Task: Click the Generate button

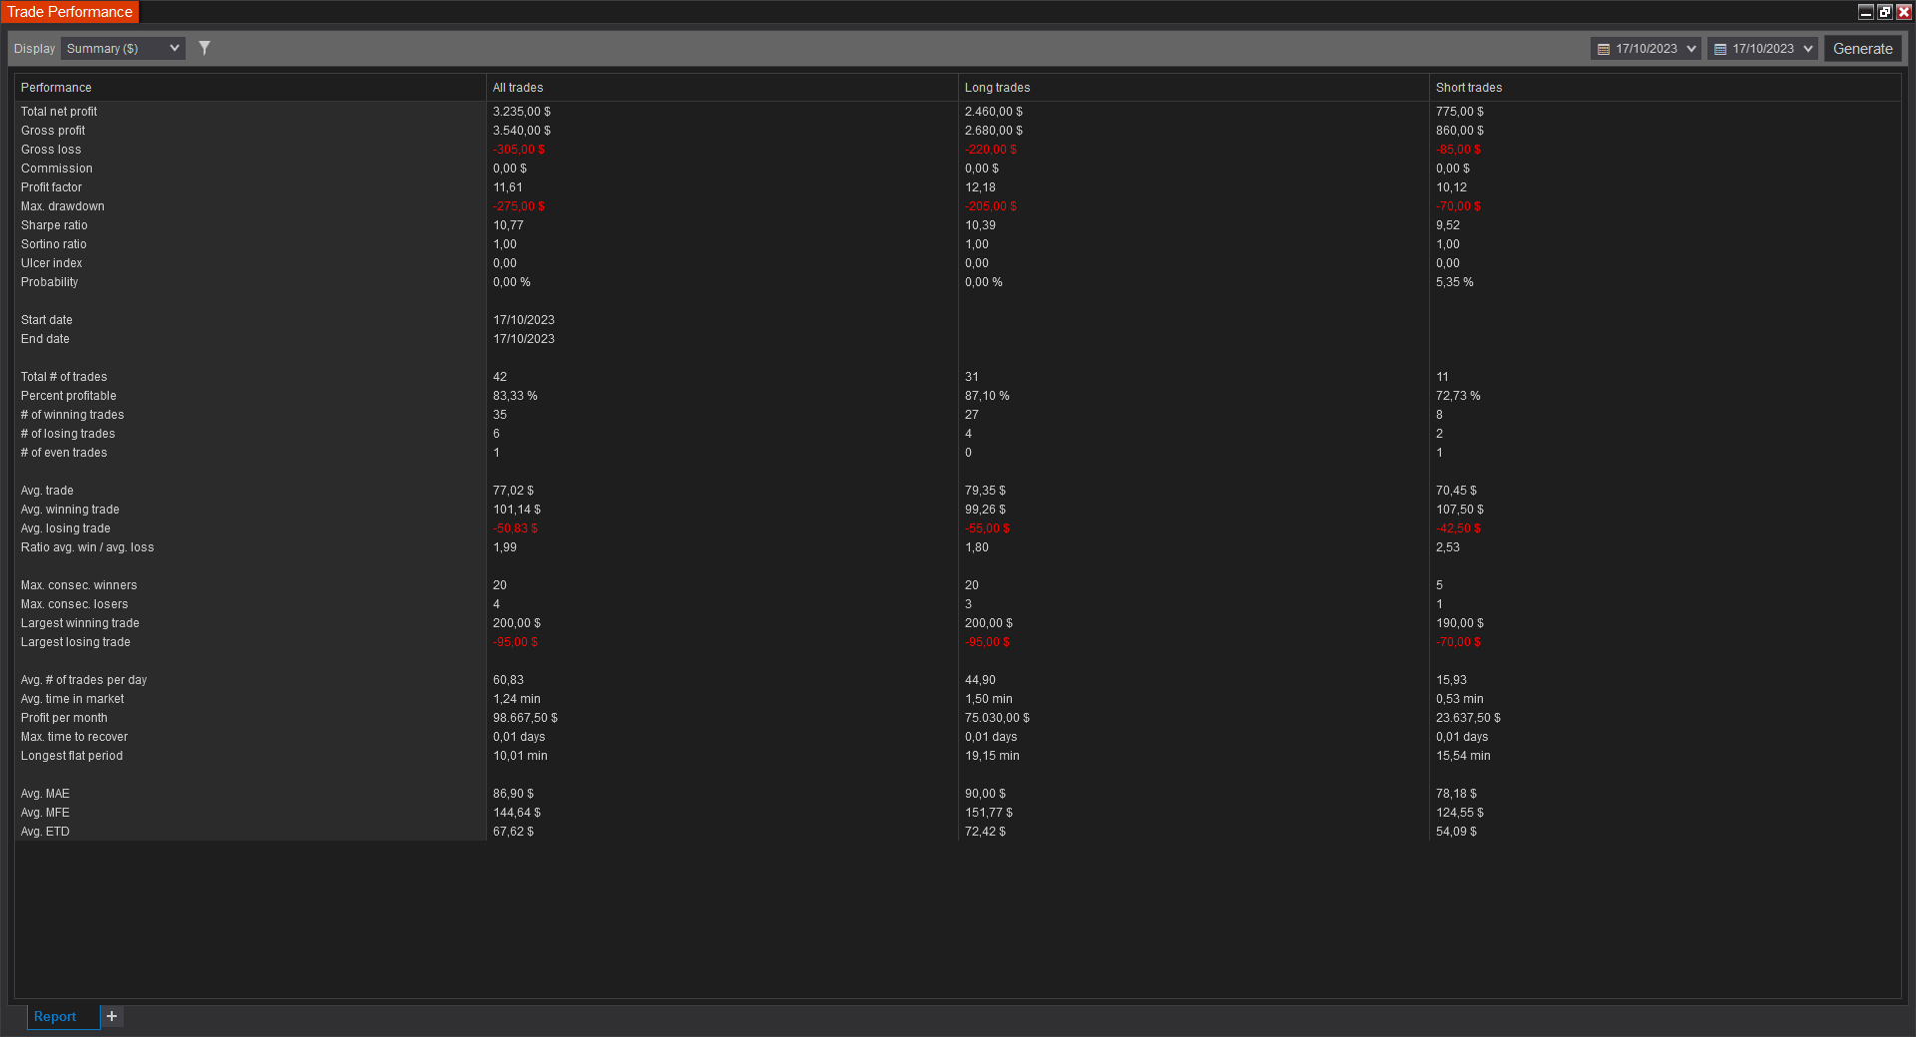Action: [1862, 48]
